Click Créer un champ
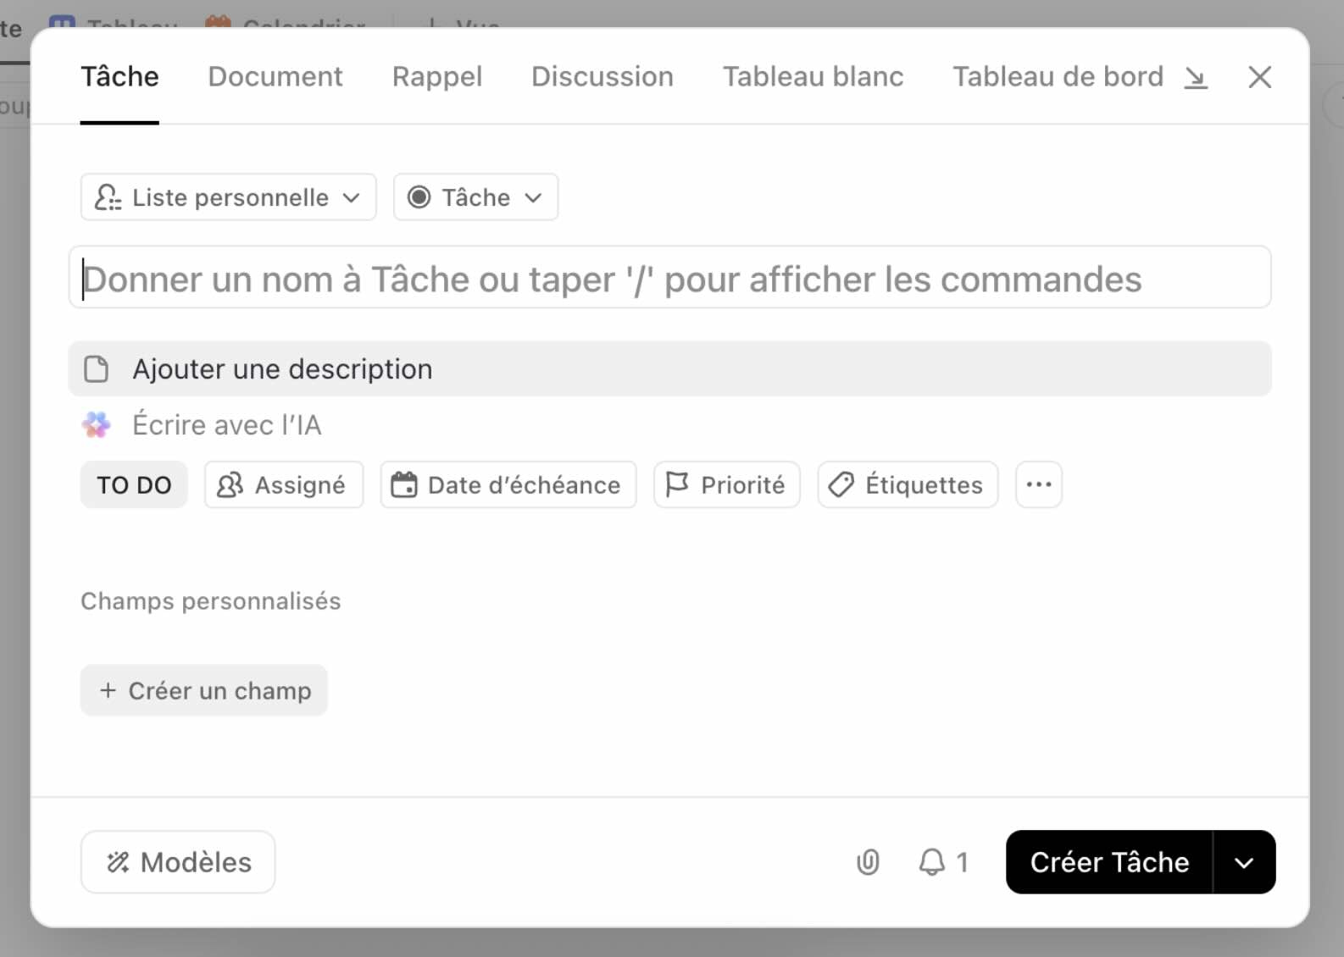This screenshot has width=1344, height=957. pos(204,690)
